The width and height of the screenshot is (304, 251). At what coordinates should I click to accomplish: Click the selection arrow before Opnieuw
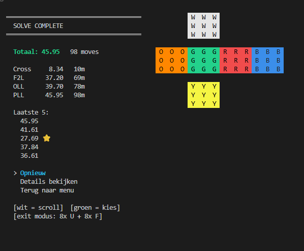click(x=15, y=173)
